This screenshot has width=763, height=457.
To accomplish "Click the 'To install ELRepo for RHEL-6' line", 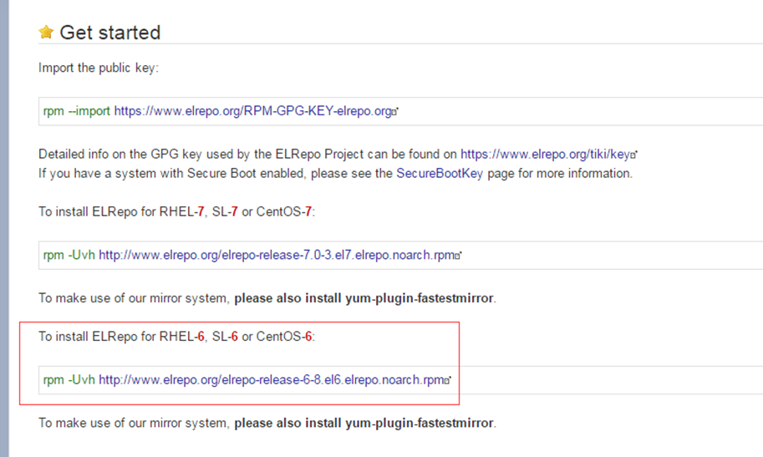I will tap(176, 337).
